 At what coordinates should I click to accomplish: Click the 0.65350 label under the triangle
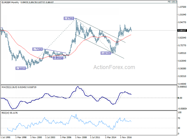(x=58, y=58)
